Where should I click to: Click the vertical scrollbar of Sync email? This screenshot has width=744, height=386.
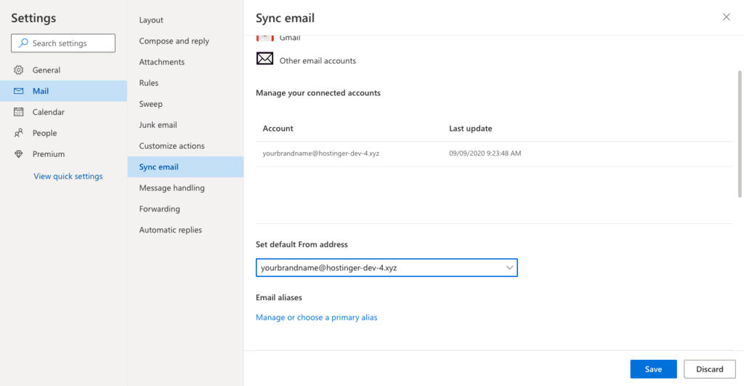739,134
